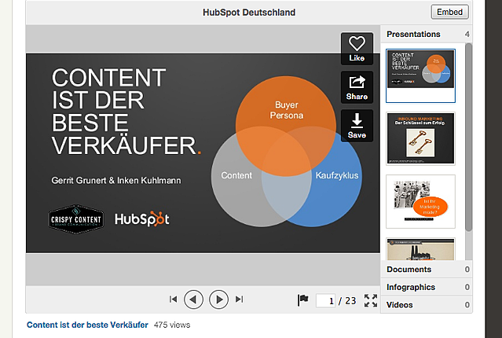Click the slide number input field
502x338 pixels.
pos(325,300)
